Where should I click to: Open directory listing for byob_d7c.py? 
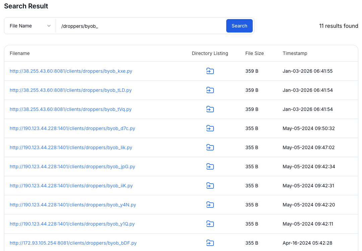(210, 128)
